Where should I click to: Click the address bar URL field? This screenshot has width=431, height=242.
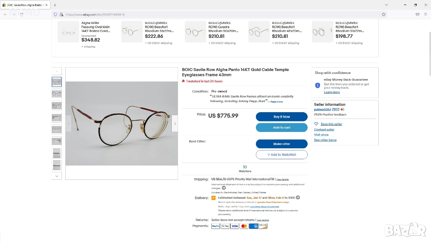point(210,14)
